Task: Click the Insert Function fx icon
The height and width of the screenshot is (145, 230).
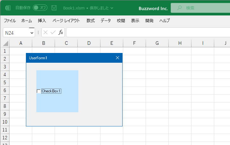Action: [x=61, y=32]
